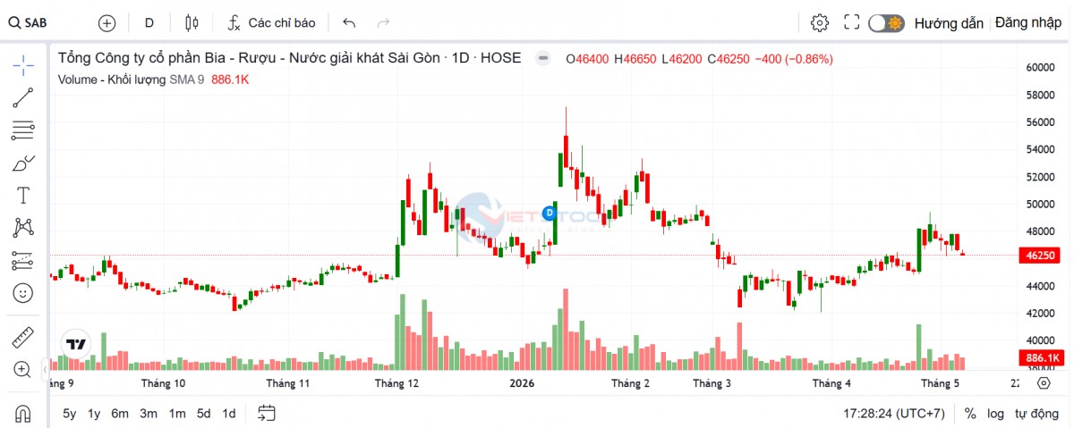Open price scale settings gear at bottom right
Viewport: 1074px width, 428px height.
[1044, 382]
